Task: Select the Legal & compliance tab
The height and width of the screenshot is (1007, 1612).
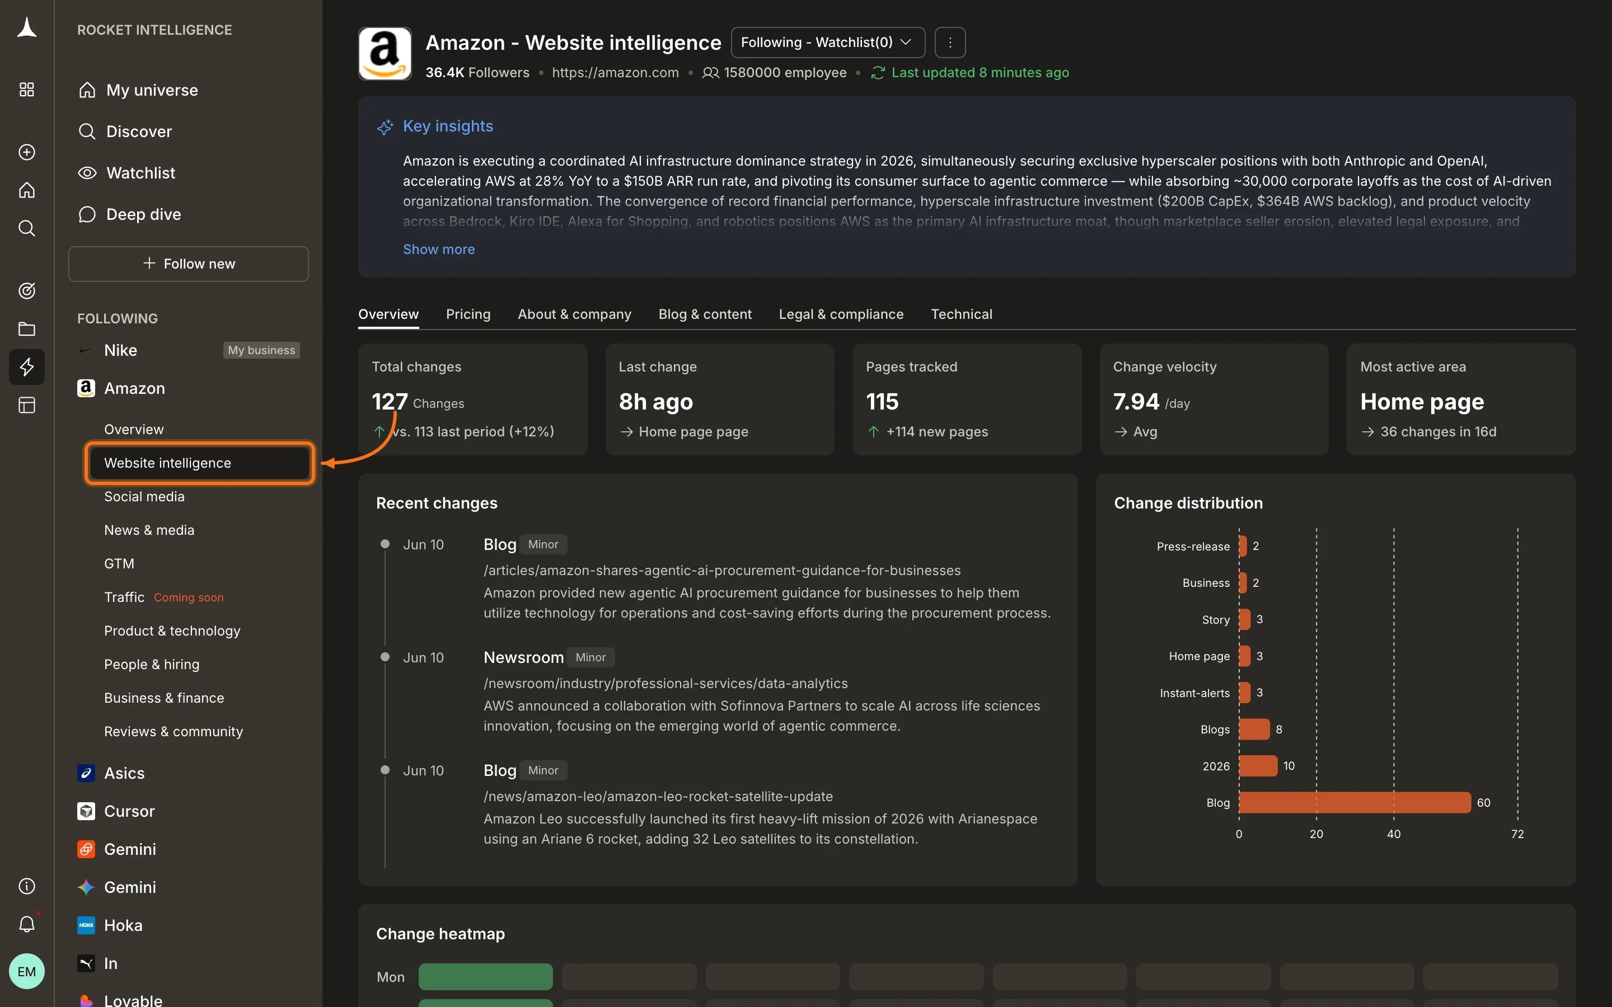Action: 841,314
